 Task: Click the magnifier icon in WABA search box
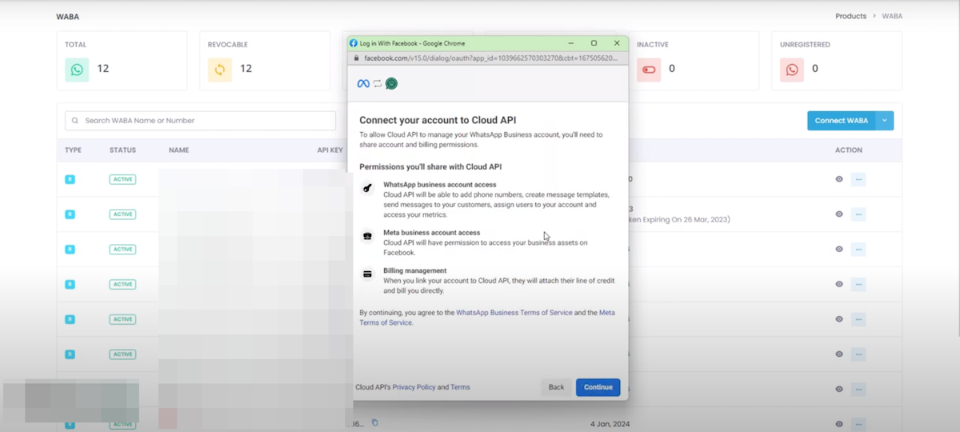pyautogui.click(x=75, y=121)
